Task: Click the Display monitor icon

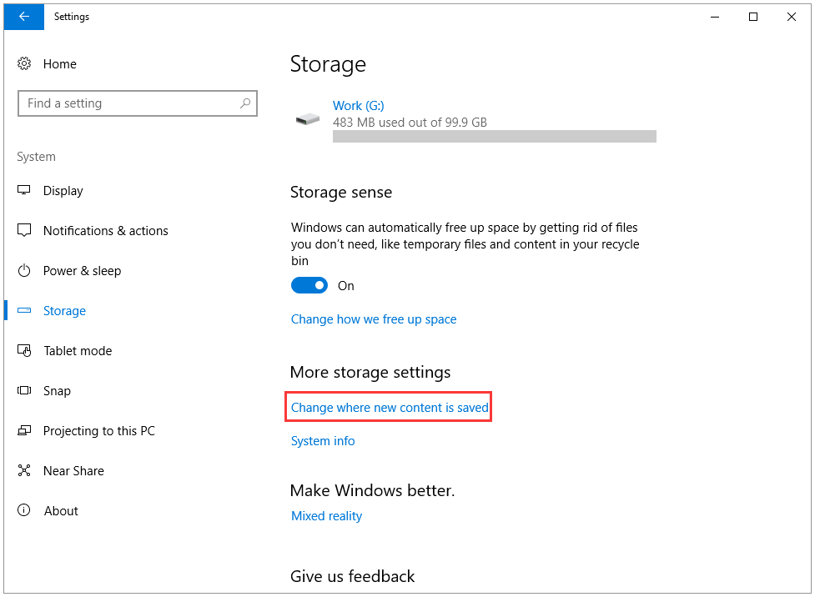Action: pyautogui.click(x=24, y=190)
